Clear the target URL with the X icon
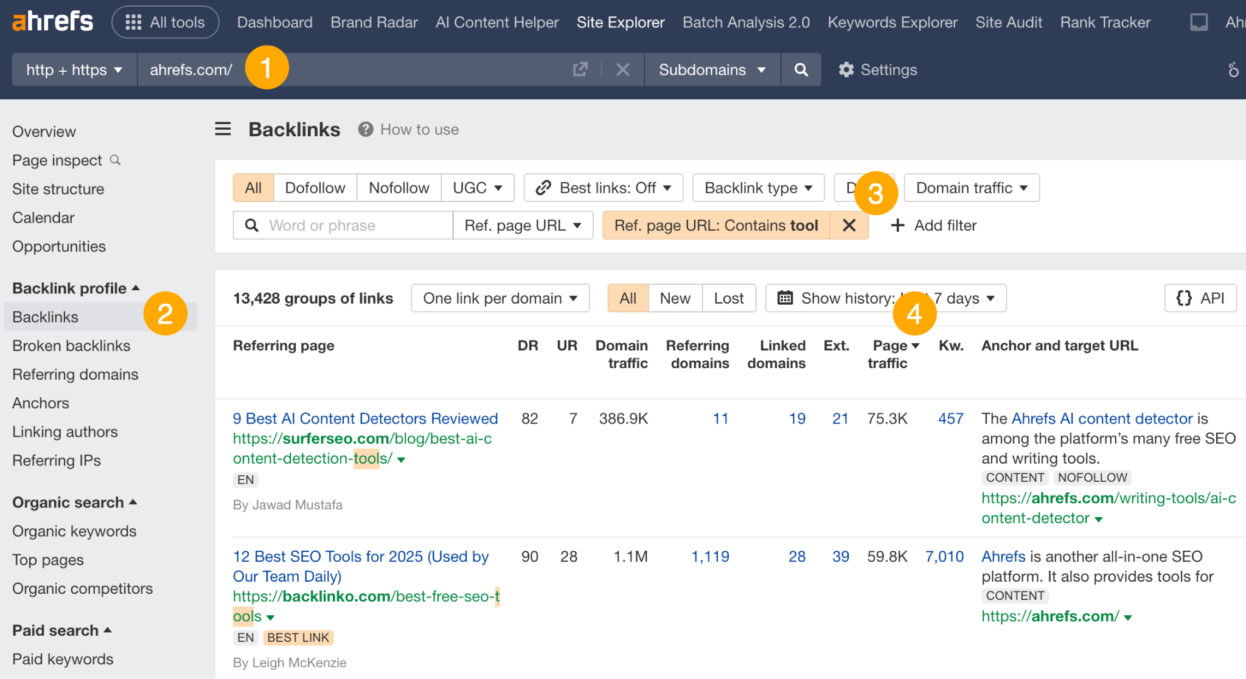The height and width of the screenshot is (679, 1246). point(622,69)
